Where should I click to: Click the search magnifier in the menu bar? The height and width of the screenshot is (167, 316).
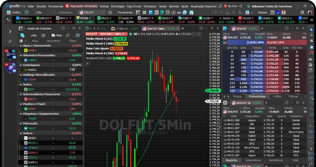[220, 6]
